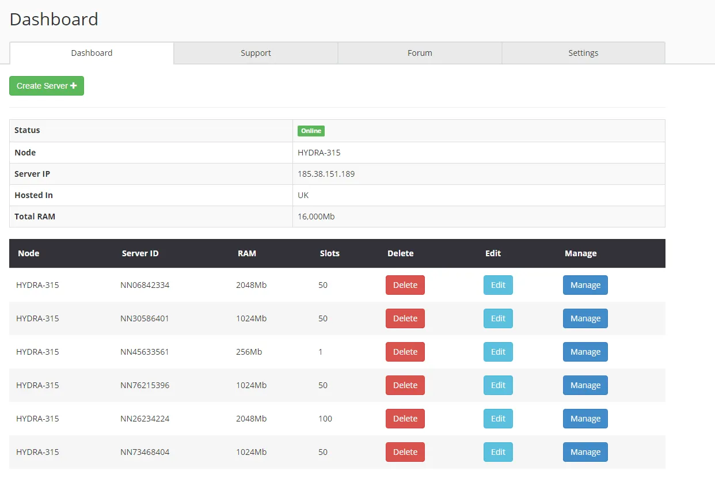Click the 256Mb RAM cell
The height and width of the screenshot is (486, 715).
pyautogui.click(x=249, y=352)
